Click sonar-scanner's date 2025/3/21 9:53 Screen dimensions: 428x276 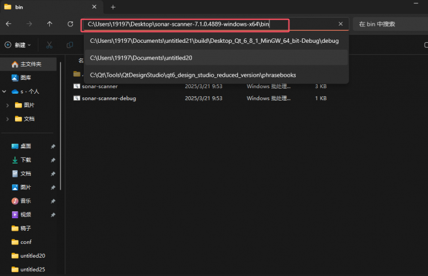pos(204,87)
